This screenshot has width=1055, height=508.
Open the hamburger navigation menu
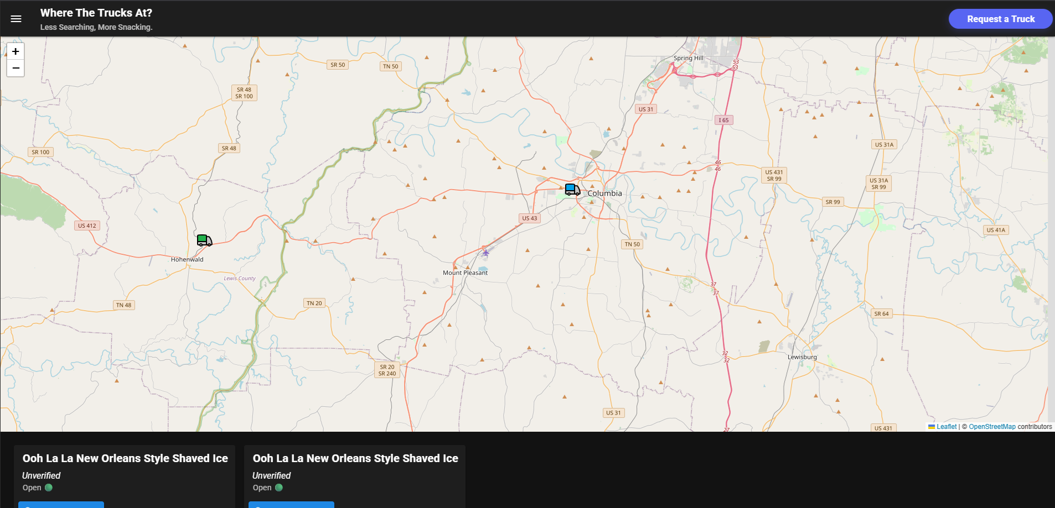click(x=16, y=19)
